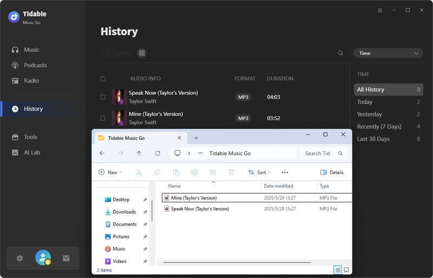Image resolution: width=433 pixels, height=278 pixels.
Task: Click the Paste clipboard icon
Action: pyautogui.click(x=175, y=173)
